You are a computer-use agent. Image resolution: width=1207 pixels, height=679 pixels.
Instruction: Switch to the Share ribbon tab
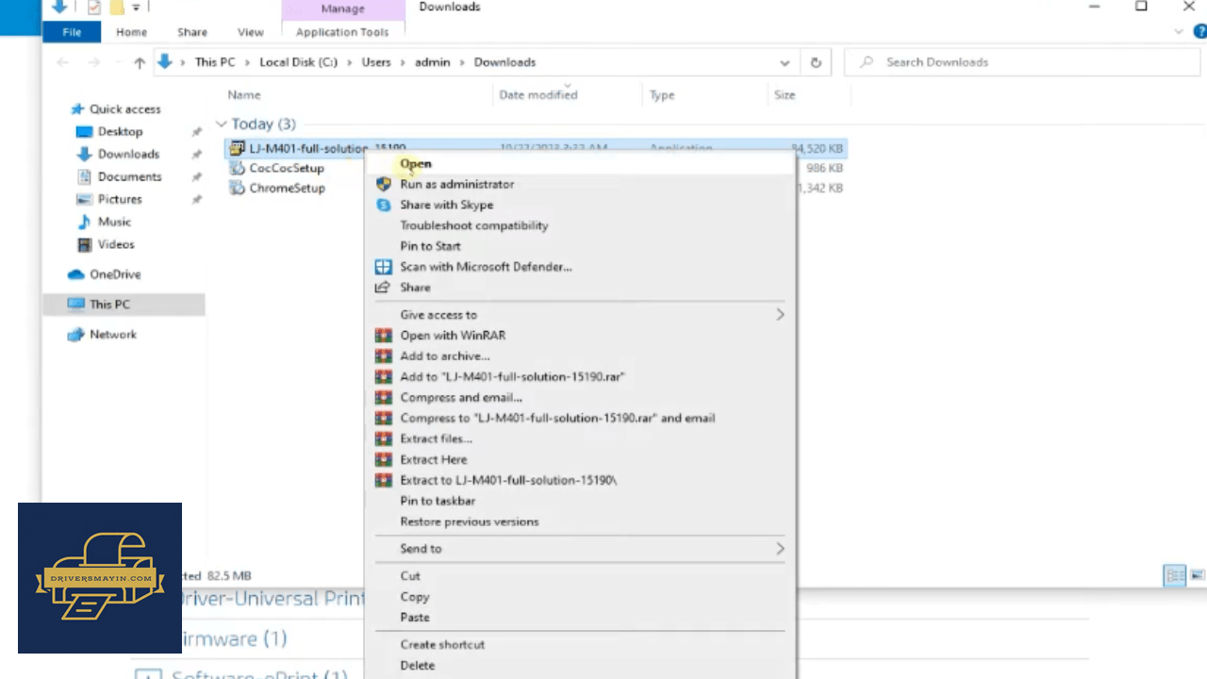(x=192, y=32)
